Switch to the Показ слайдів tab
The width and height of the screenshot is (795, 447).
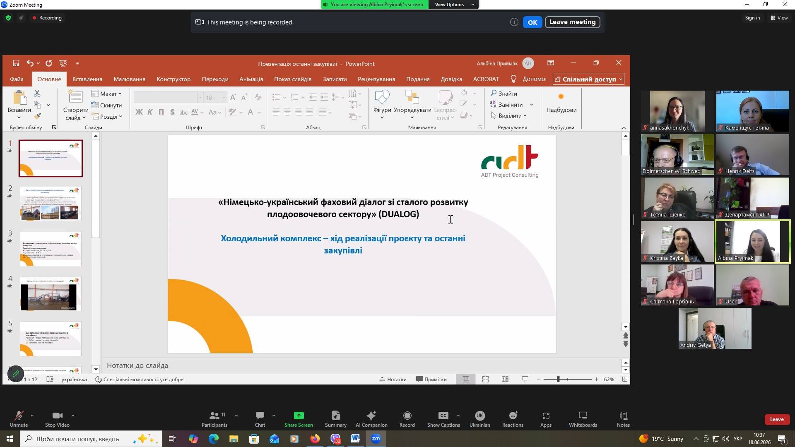click(x=293, y=79)
